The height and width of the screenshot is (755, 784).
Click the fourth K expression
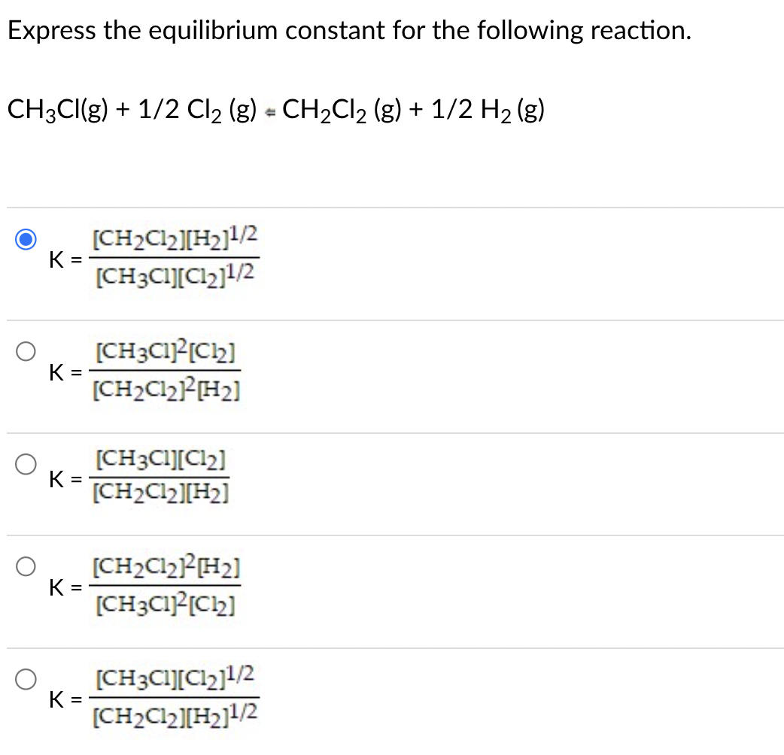pyautogui.click(x=166, y=585)
